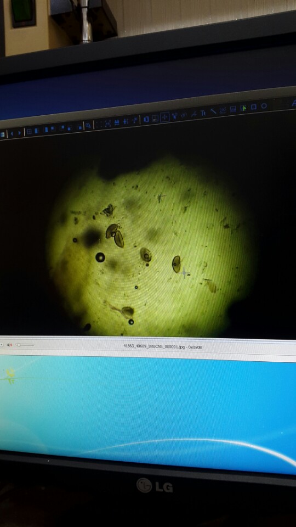Click the dark round bubble in the image
Viewport: 296px width, 527px height.
[100, 257]
